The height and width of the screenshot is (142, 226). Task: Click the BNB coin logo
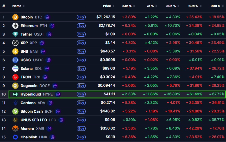click(15, 51)
